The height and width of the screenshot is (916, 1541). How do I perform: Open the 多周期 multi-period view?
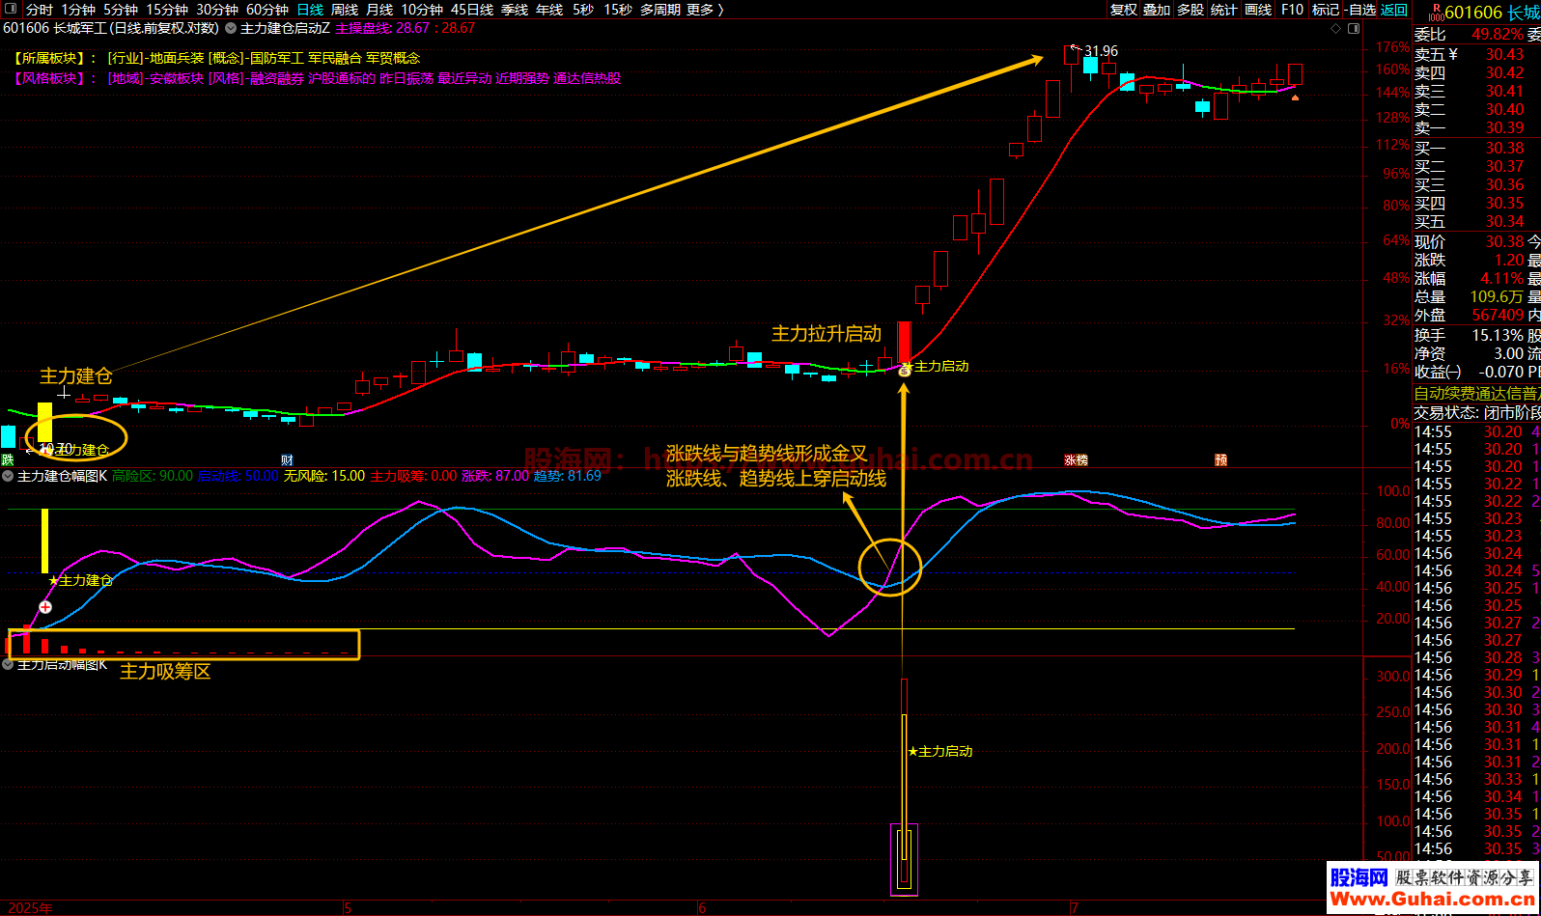tap(660, 10)
